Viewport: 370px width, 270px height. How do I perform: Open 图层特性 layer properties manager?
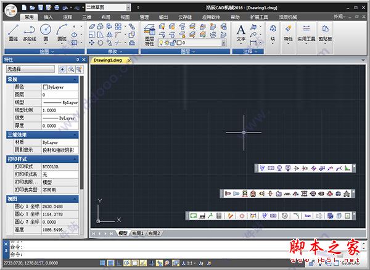click(x=149, y=35)
